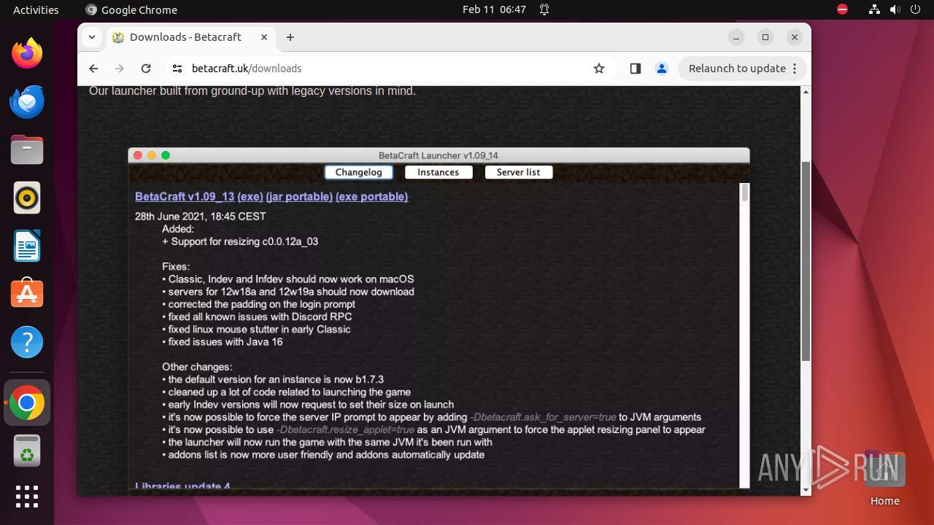Open the (jar portable) download link
This screenshot has height=525, width=934.
click(x=299, y=196)
